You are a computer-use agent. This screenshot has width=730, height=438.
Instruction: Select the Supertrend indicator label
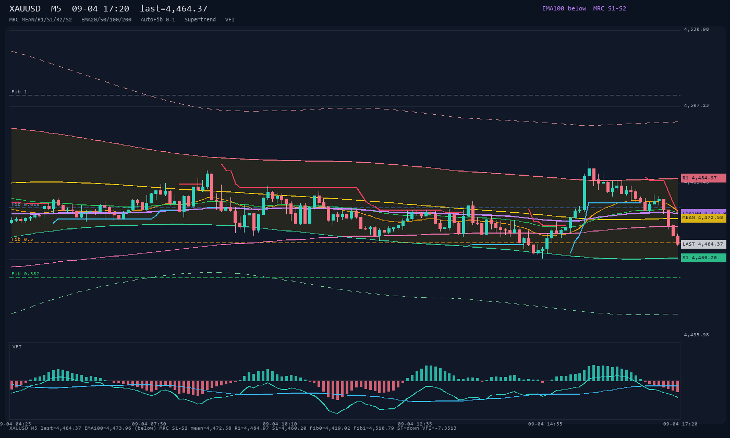pos(200,20)
